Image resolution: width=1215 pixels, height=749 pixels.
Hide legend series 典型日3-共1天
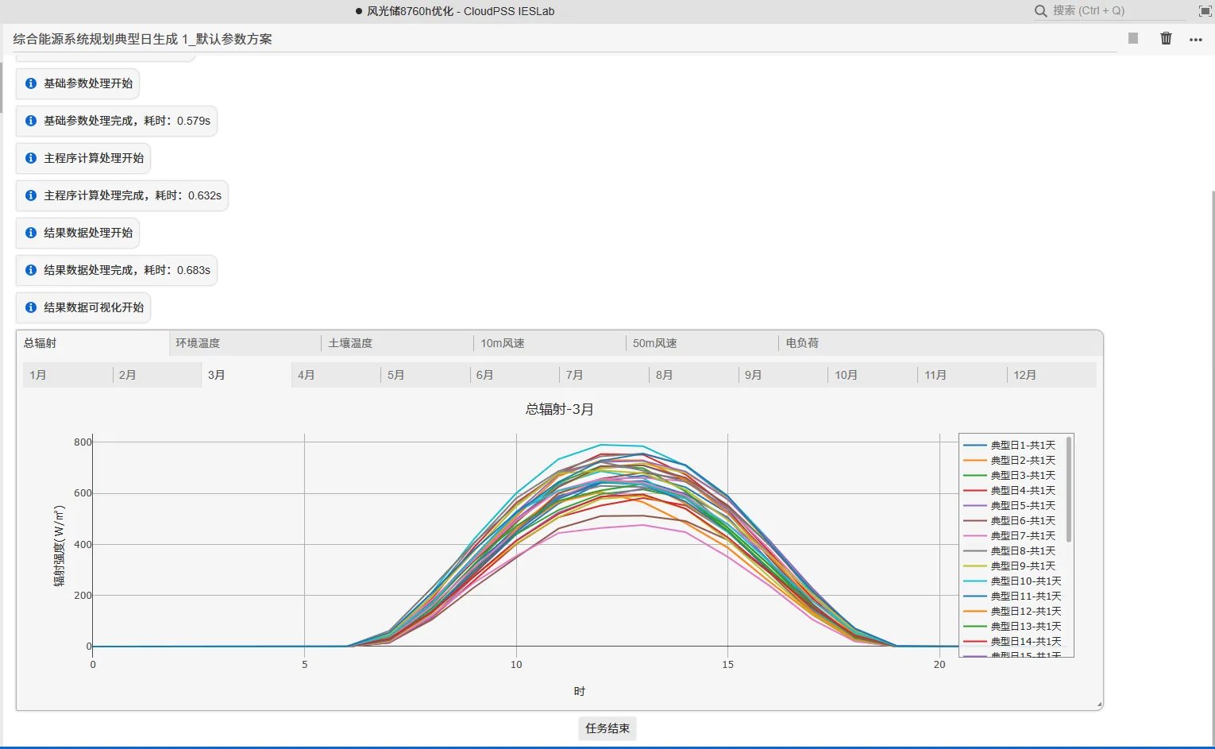1009,476
